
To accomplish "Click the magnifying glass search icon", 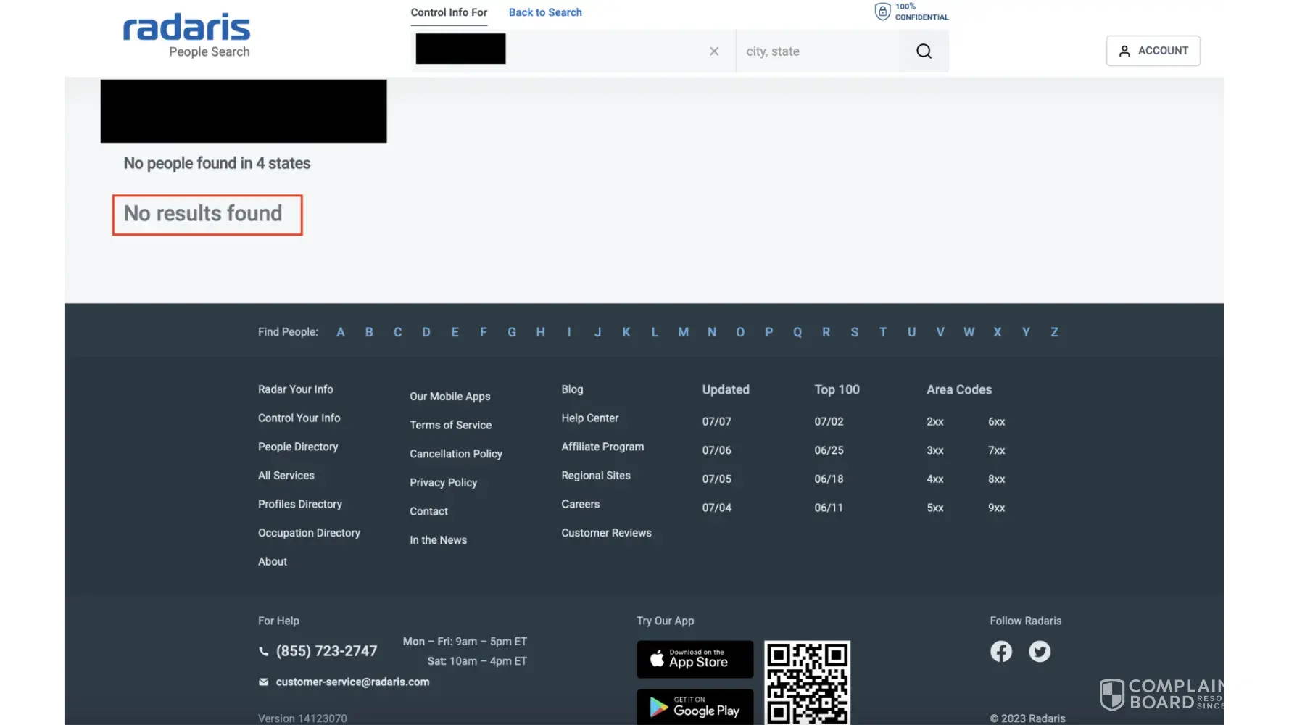I will pyautogui.click(x=924, y=51).
